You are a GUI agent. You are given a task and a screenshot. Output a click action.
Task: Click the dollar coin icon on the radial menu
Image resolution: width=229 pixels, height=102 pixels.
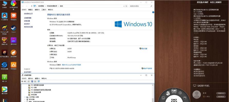180,93
